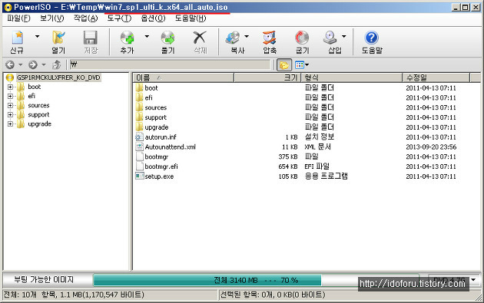The image size is (484, 303).
Task: Click the 설치 정보 type cell
Action: [319, 137]
